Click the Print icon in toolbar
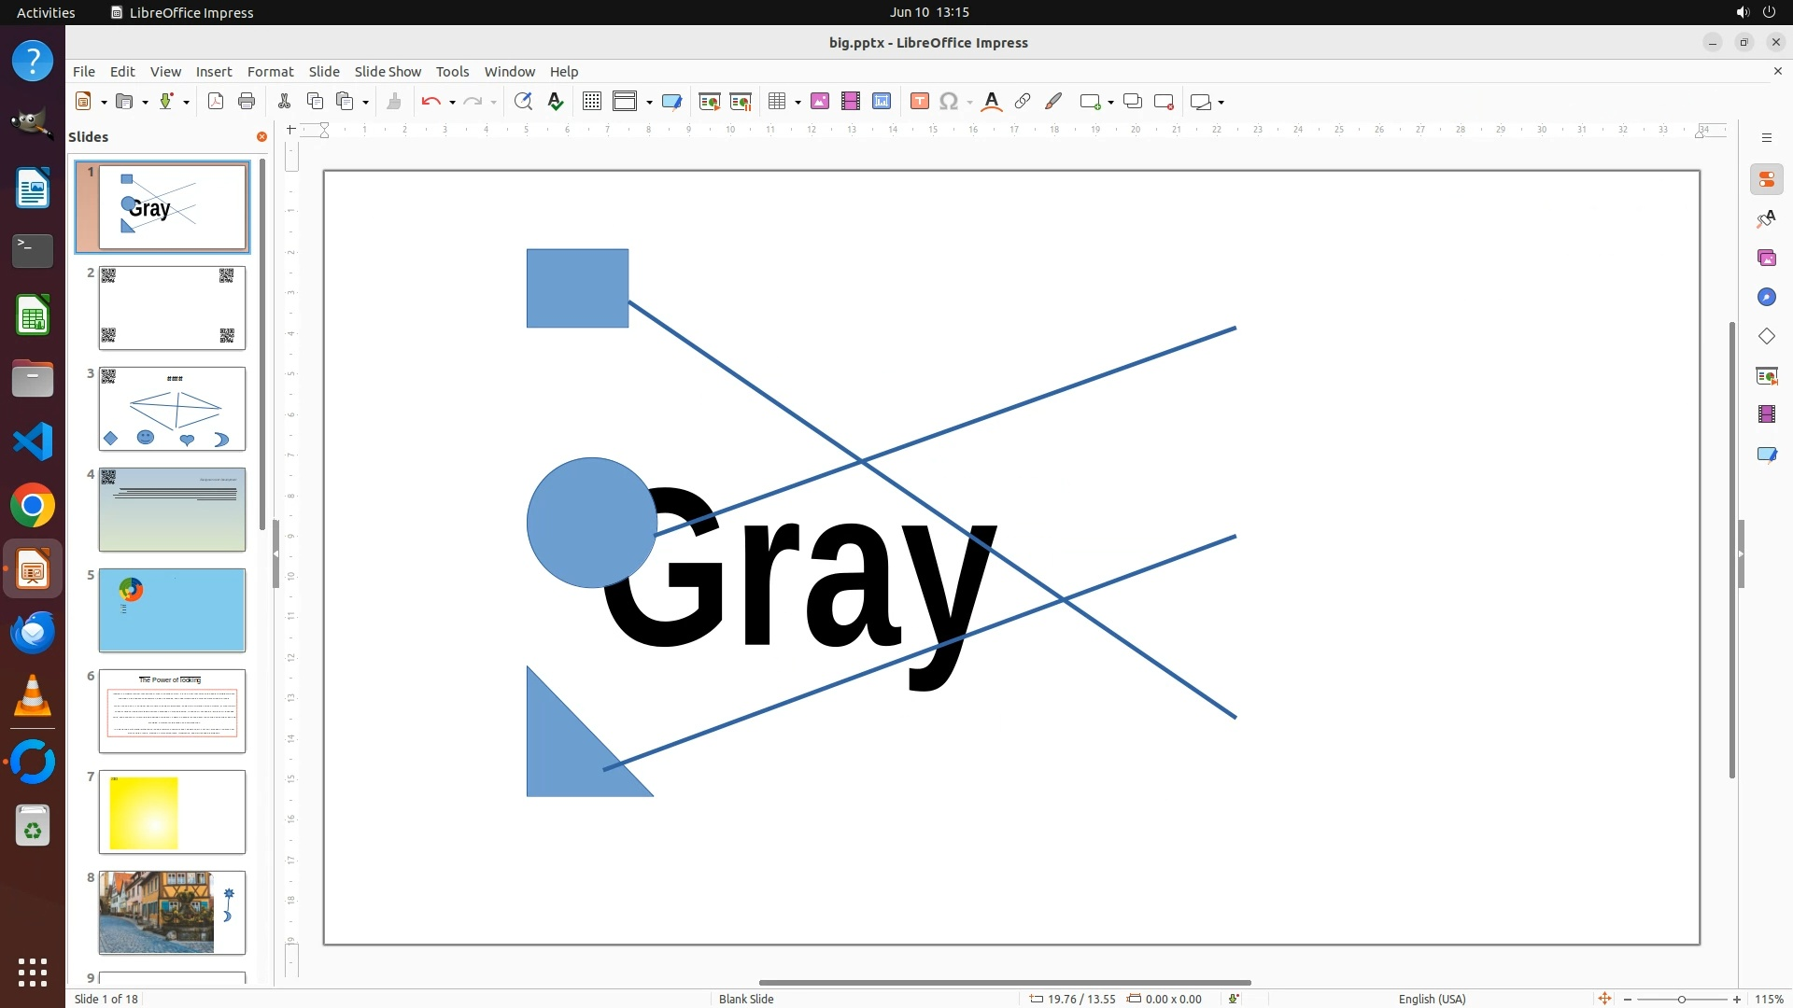 (x=247, y=102)
